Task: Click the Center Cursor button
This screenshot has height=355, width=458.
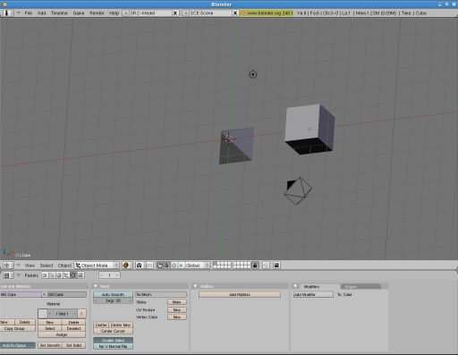Action: tap(113, 331)
